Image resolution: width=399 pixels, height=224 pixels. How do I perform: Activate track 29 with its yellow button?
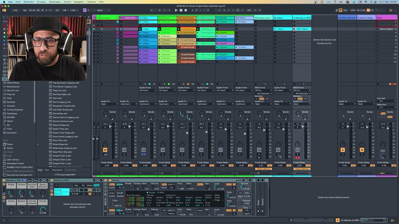click(105, 150)
